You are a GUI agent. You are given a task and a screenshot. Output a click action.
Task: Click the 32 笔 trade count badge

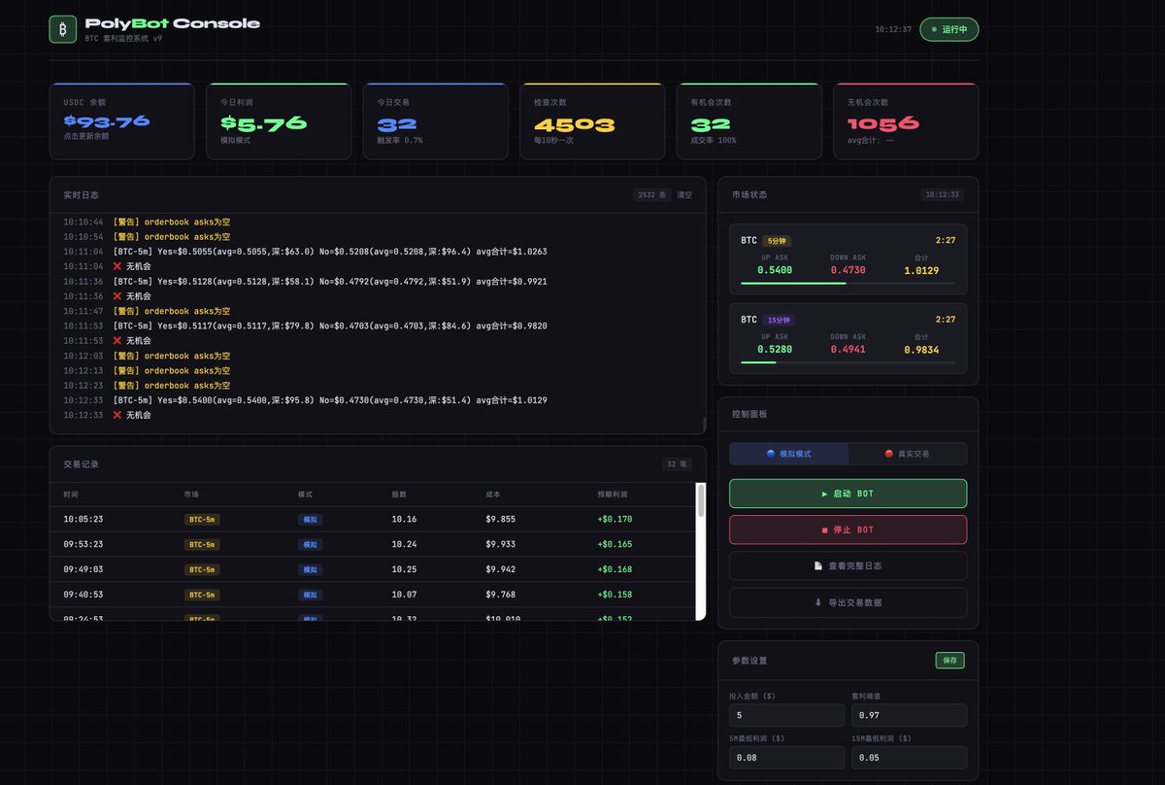click(677, 464)
